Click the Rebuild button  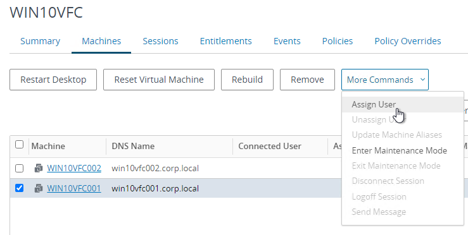click(247, 80)
